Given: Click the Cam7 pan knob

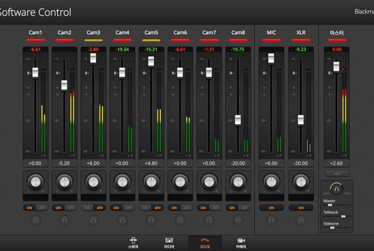Looking at the screenshot, I should [209, 182].
